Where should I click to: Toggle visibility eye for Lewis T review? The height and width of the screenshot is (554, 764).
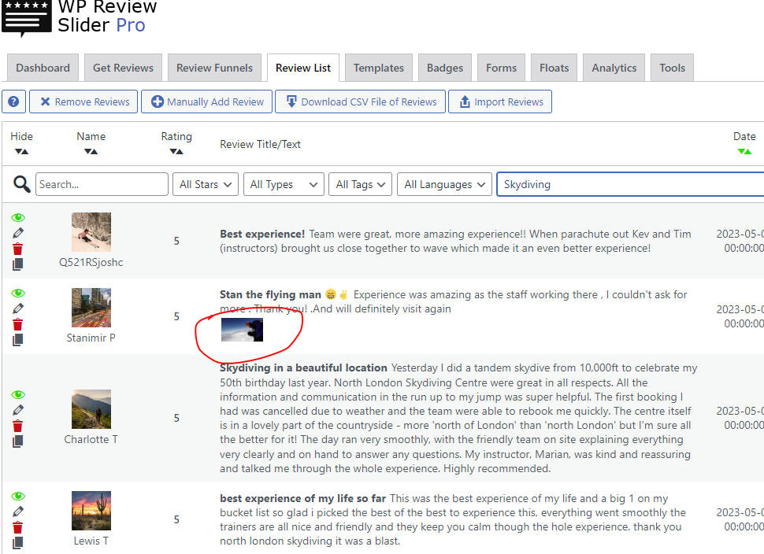point(18,496)
